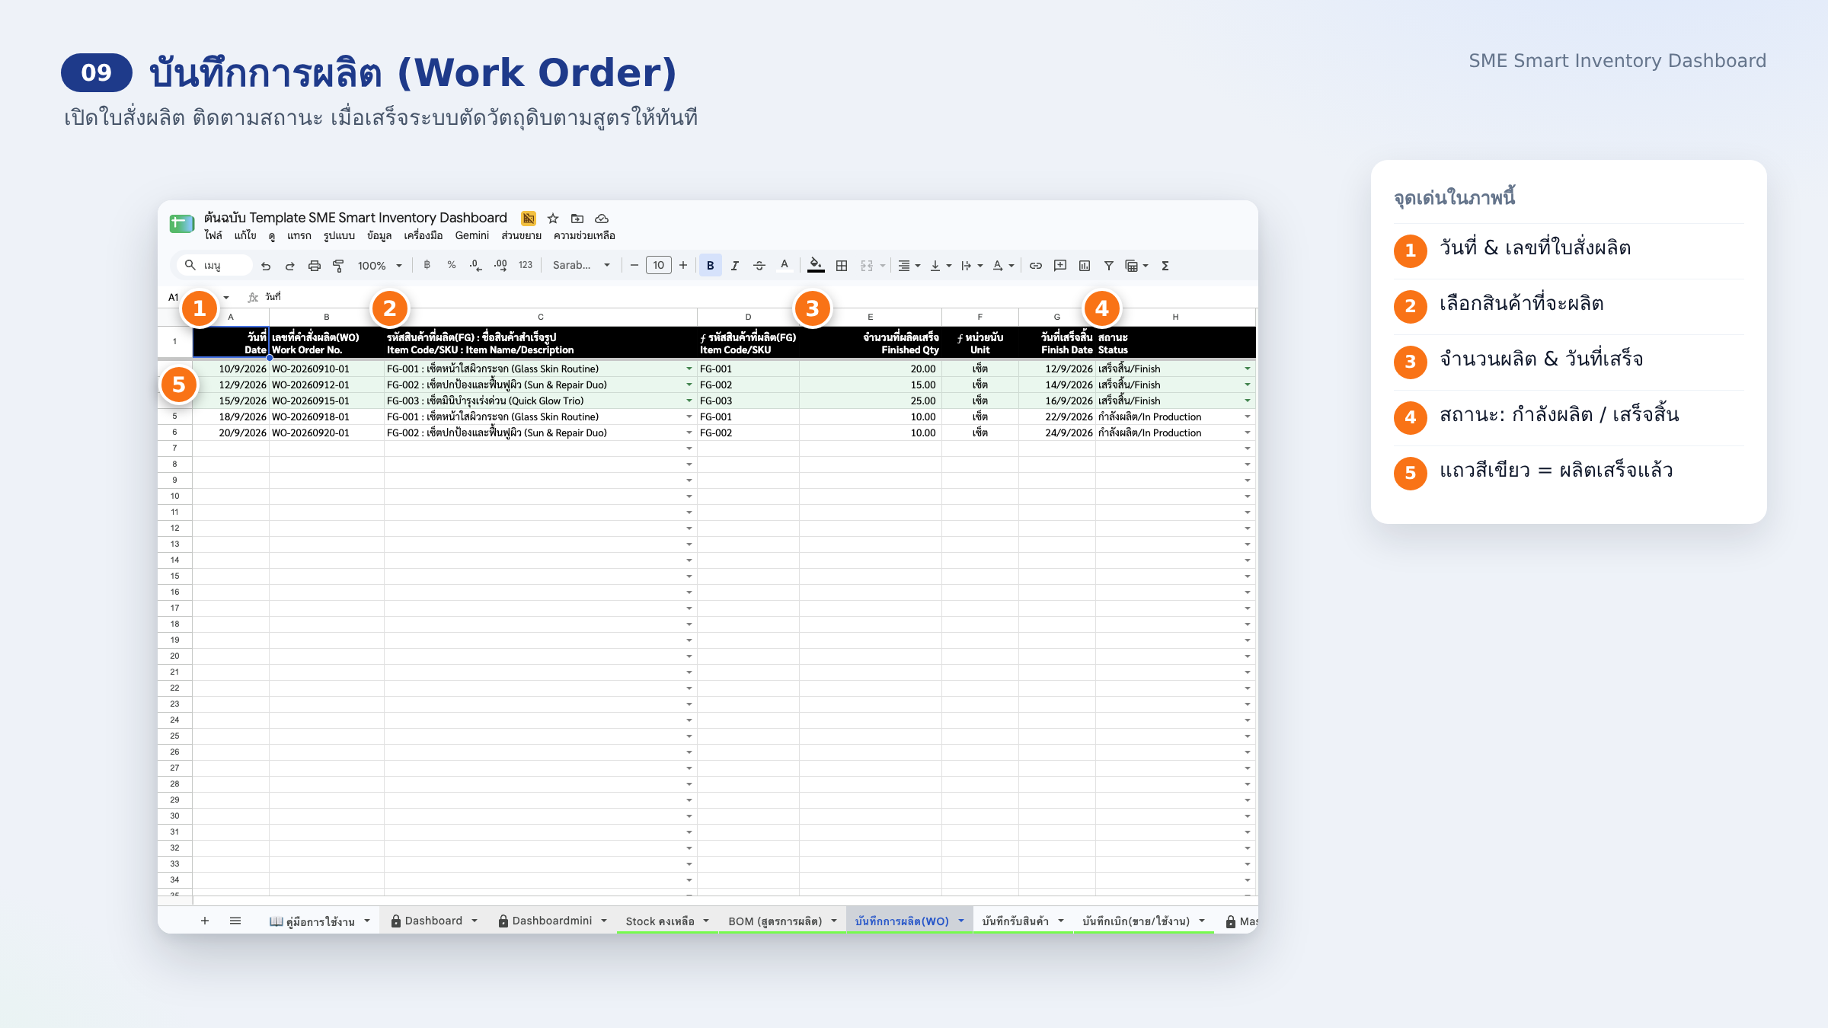The width and height of the screenshot is (1828, 1028).
Task: Increase decimal places
Action: point(500,265)
